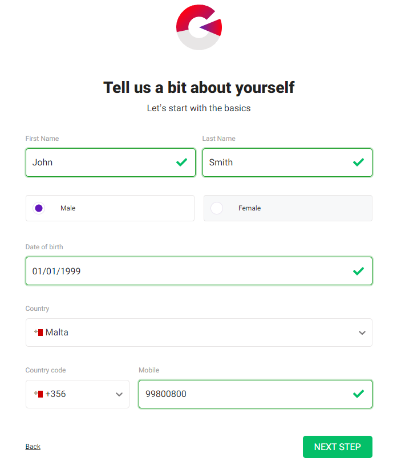Focus the Last Name field with Smith
Image resolution: width=397 pixels, height=466 pixels.
coord(287,163)
